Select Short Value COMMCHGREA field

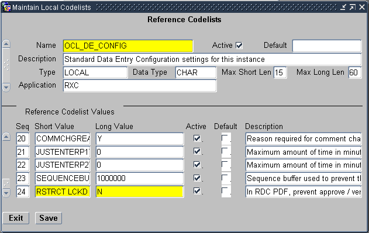[x=63, y=138]
